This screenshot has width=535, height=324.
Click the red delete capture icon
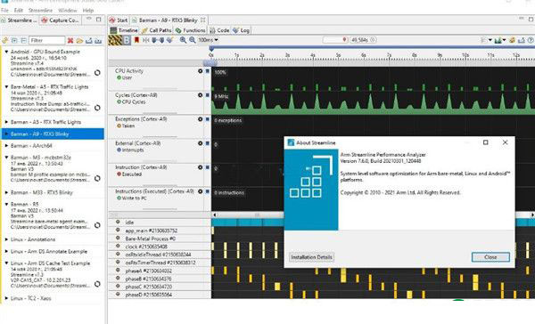tap(70, 41)
